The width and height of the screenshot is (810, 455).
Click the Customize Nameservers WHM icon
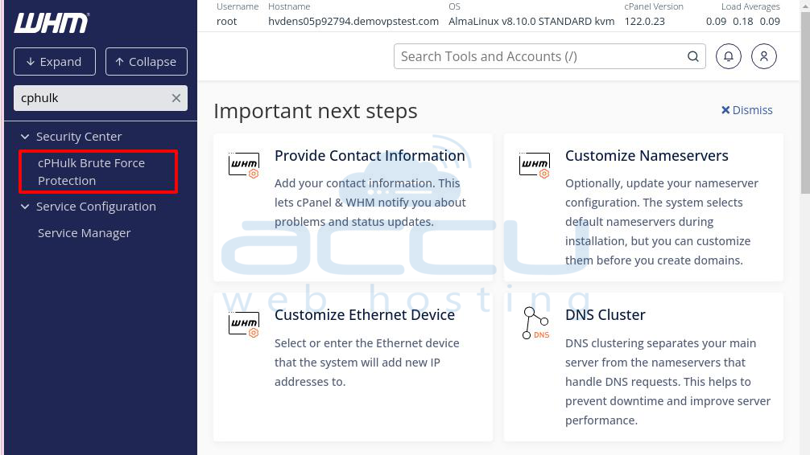click(535, 165)
